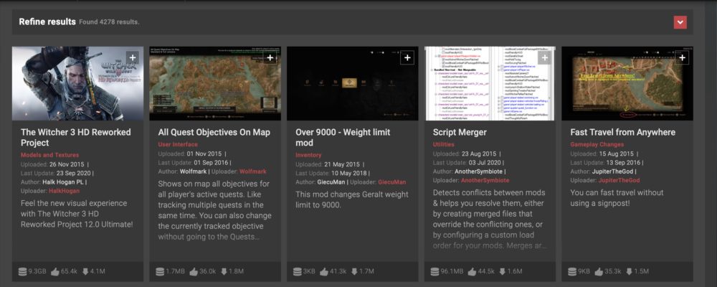Click downloads arrow icon showing 1.6M
Viewport: 717px width, 287px height.
pyautogui.click(x=502, y=272)
